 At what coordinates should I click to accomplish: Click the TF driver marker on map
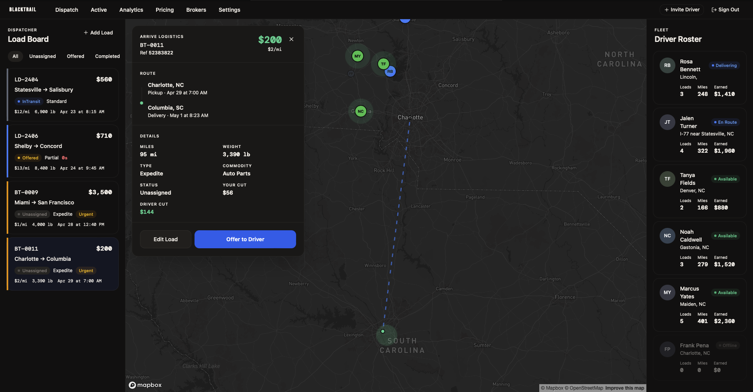(x=383, y=64)
